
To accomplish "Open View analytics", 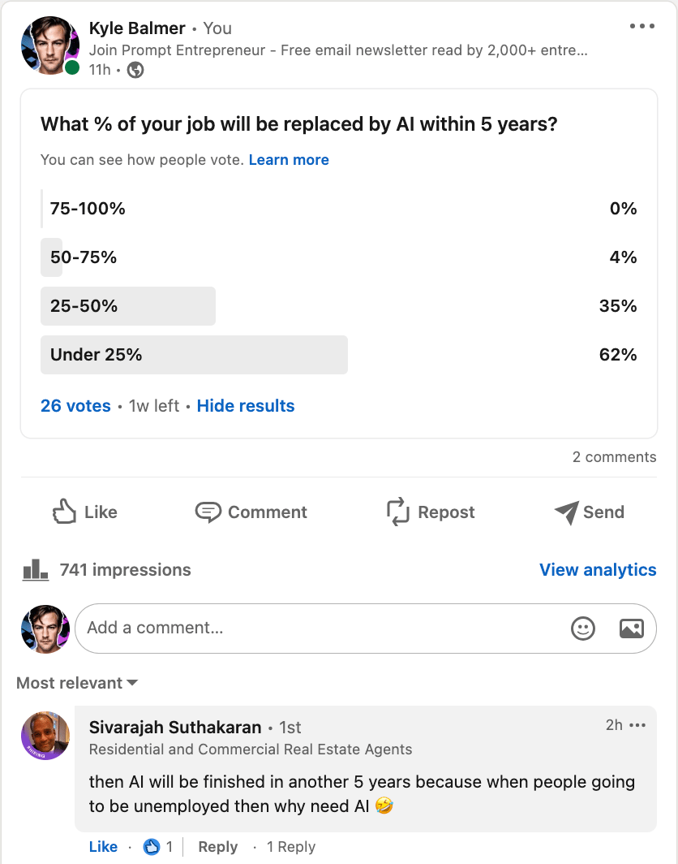I will (598, 570).
